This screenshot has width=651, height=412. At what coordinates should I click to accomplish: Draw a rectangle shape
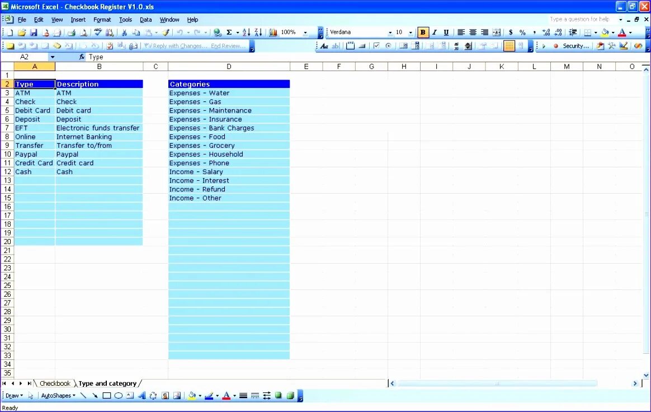coord(107,396)
